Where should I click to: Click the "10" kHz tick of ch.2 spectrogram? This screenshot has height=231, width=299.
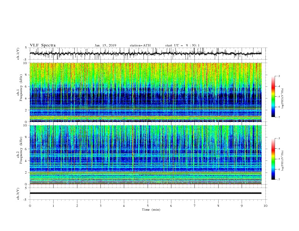tap(26, 125)
